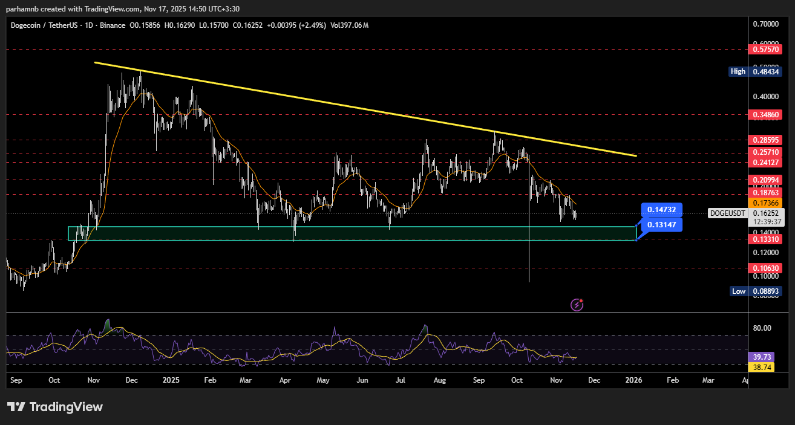The image size is (795, 425).
Task: Select the green support zone rectangle
Action: pos(351,233)
